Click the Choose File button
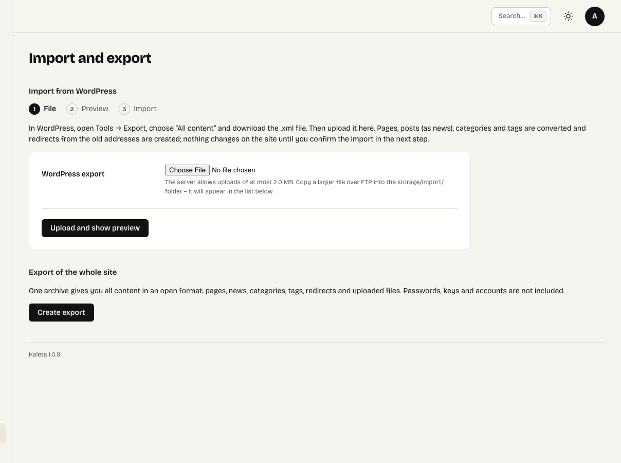621x463 pixels. (x=187, y=170)
